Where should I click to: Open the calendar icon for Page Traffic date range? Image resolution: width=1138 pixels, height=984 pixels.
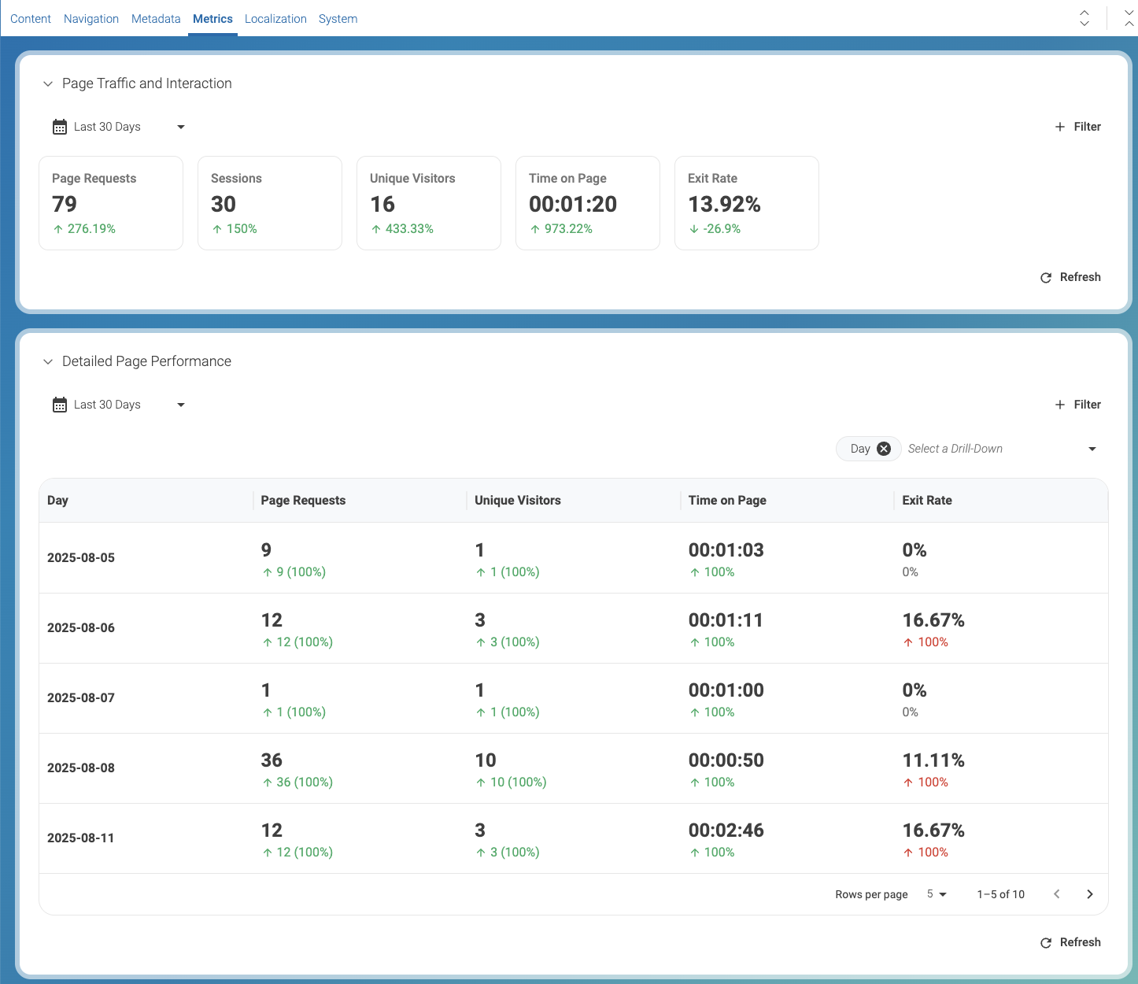pyautogui.click(x=60, y=126)
